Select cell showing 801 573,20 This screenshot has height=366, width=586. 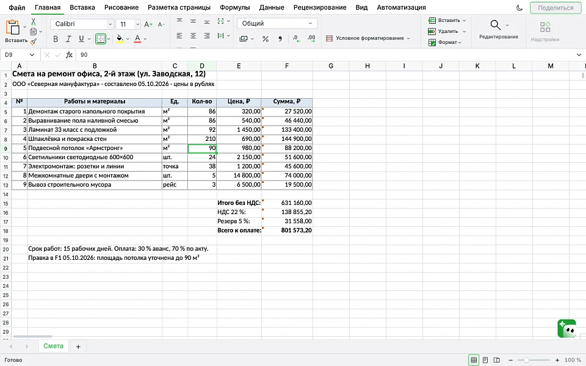click(x=287, y=231)
